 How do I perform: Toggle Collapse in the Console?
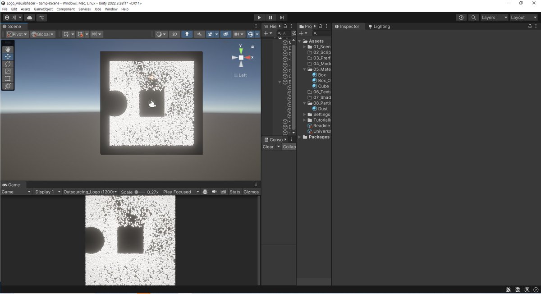coord(289,147)
